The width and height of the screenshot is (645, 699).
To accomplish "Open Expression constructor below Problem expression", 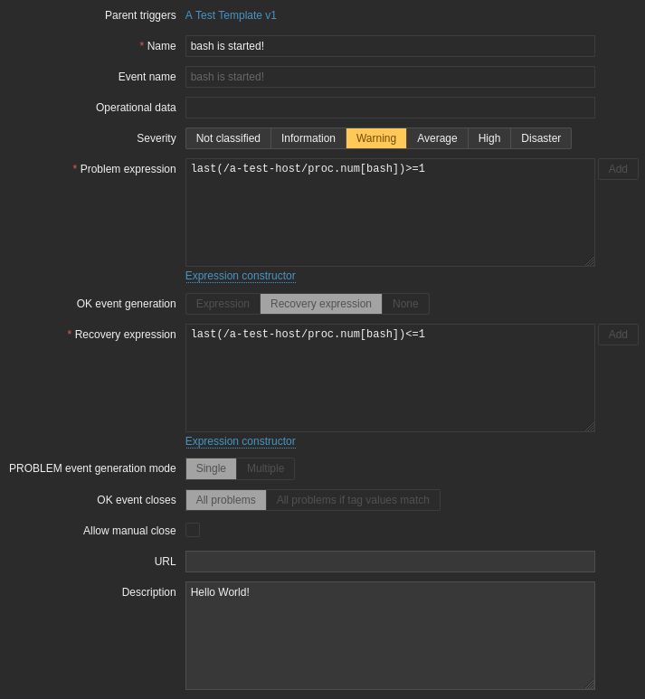I will (x=241, y=276).
